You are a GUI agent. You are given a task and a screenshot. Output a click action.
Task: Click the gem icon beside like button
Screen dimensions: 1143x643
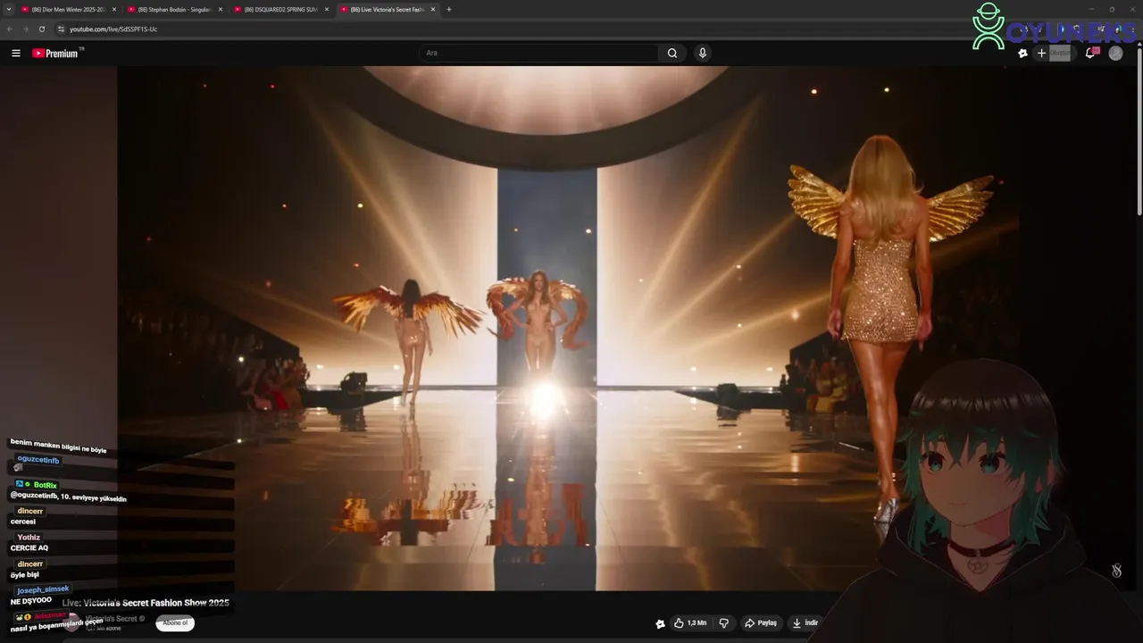(x=660, y=623)
